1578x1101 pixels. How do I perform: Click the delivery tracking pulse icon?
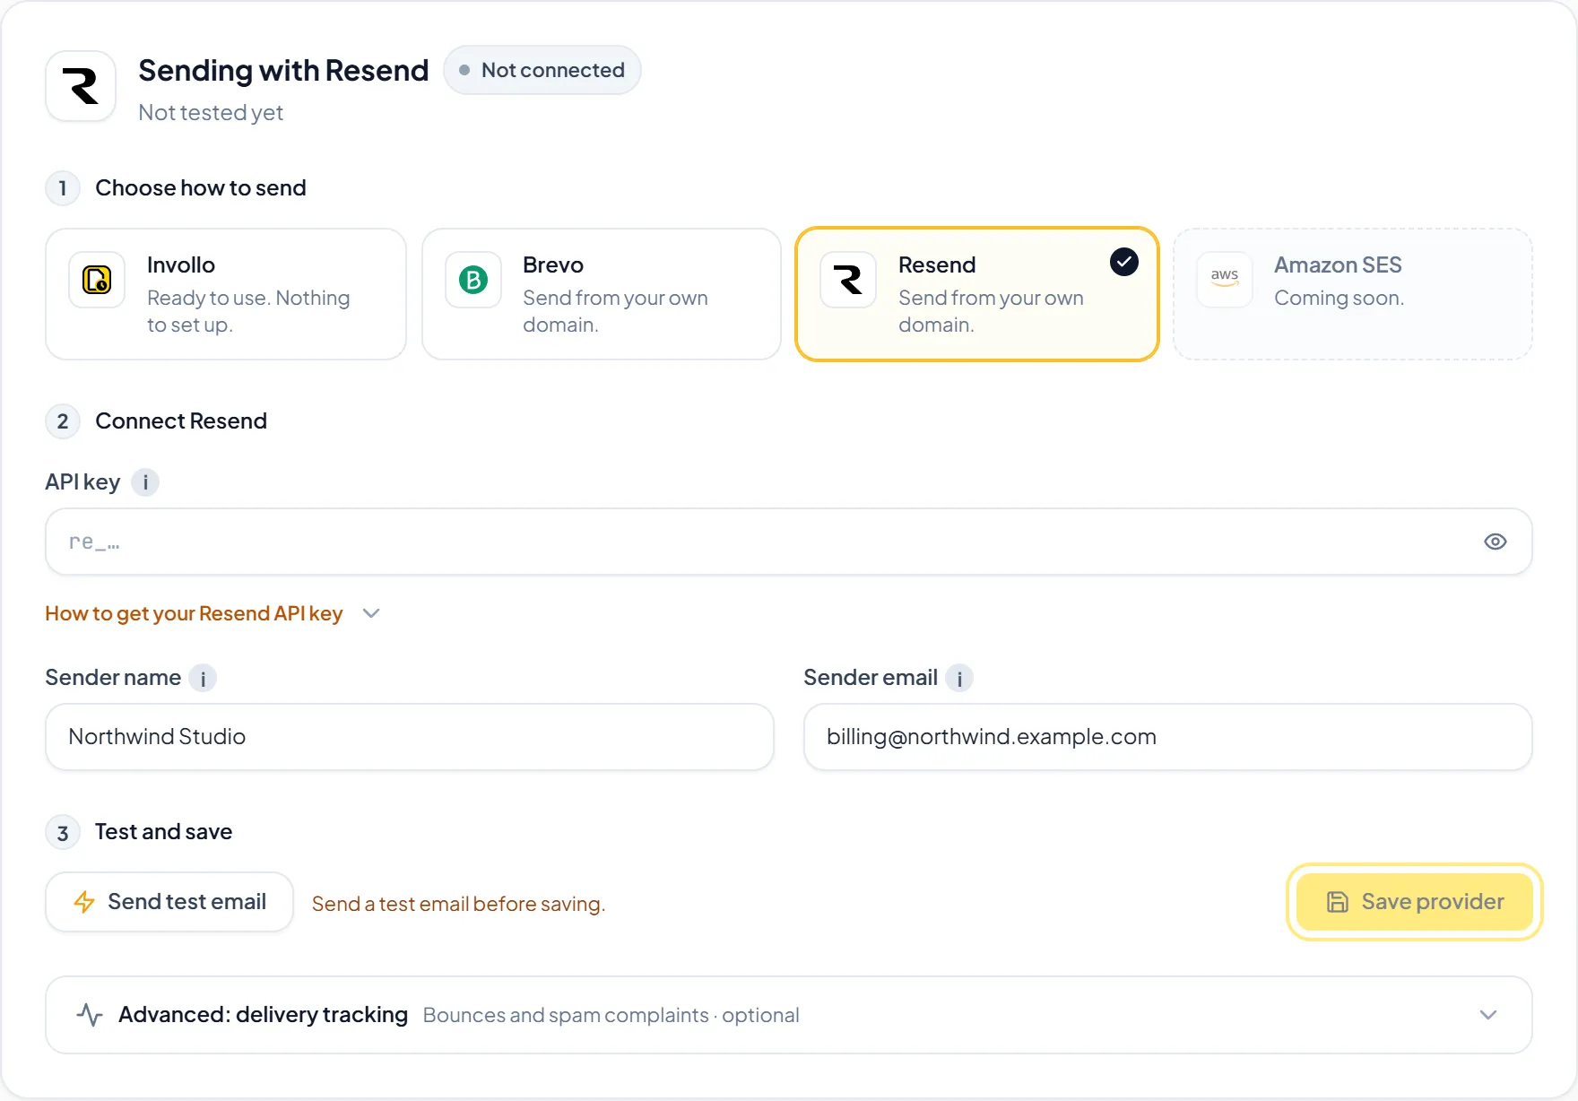pyautogui.click(x=90, y=1015)
